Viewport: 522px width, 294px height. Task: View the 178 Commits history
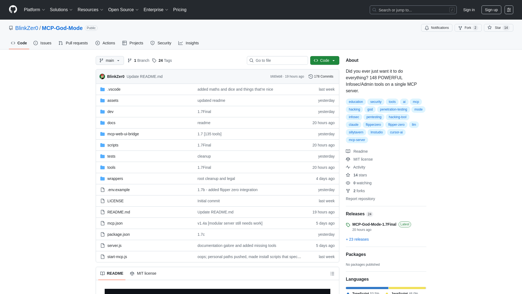[321, 76]
